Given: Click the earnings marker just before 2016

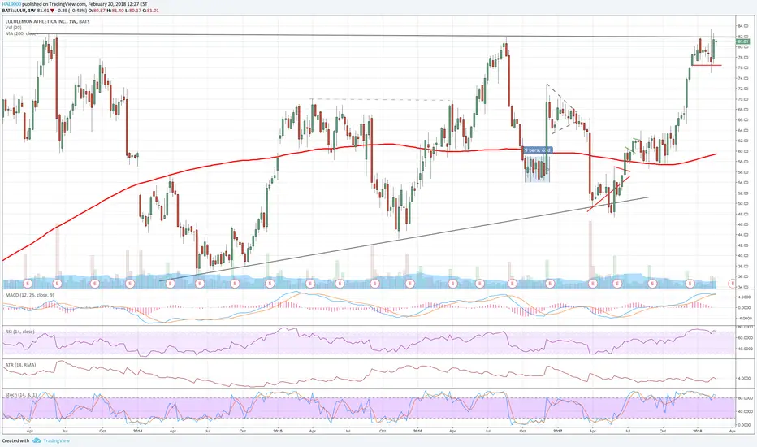Looking at the screenshot, I should click(x=410, y=283).
